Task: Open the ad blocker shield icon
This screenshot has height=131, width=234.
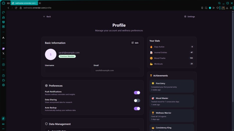Action: (210, 8)
